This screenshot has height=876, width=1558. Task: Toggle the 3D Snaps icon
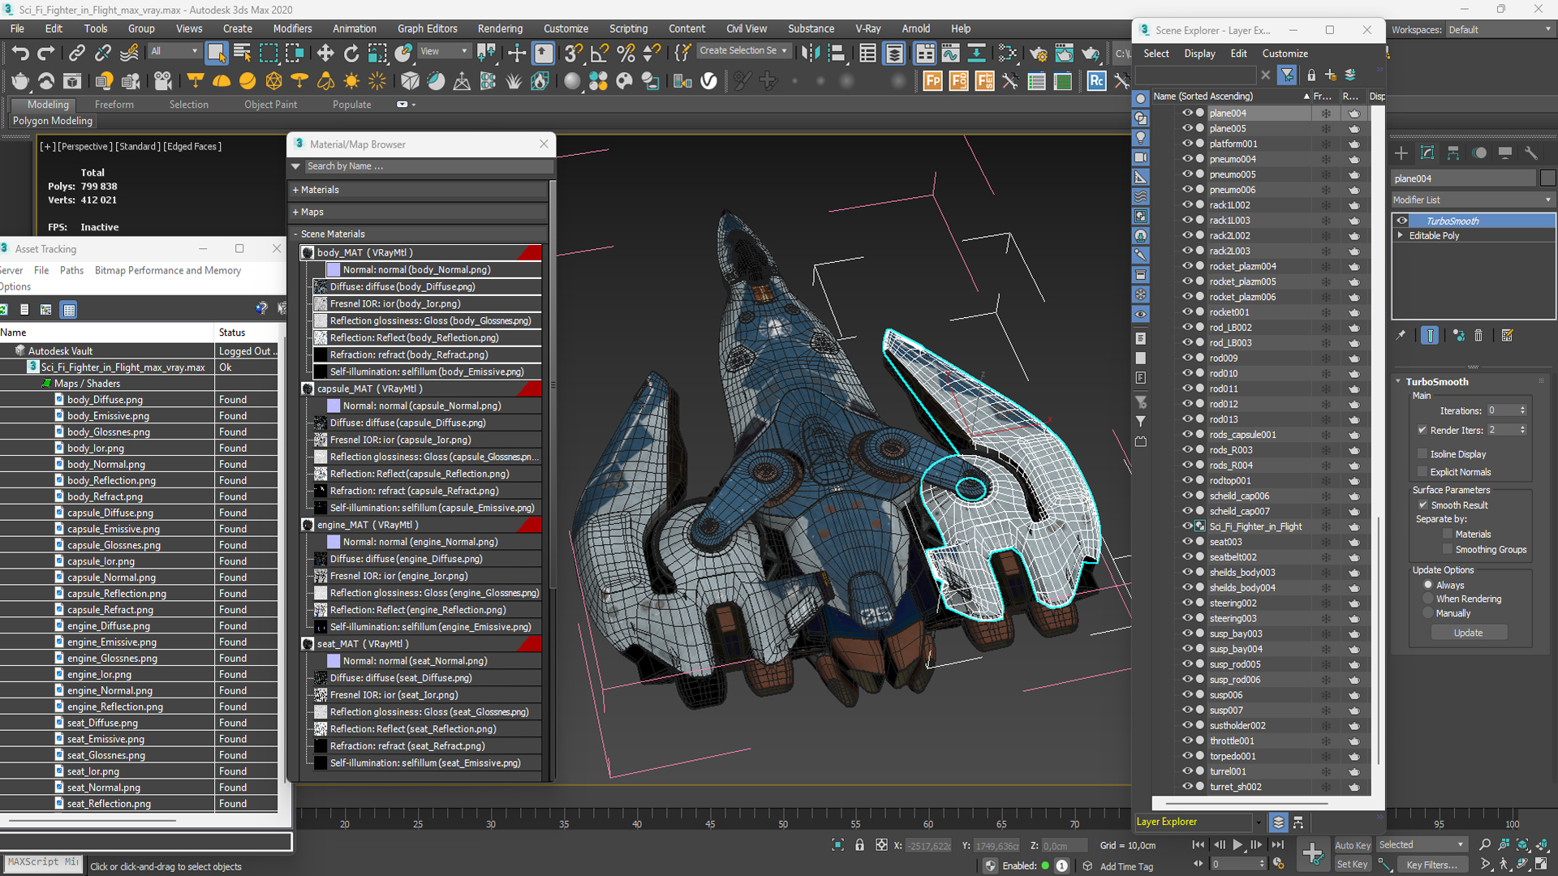[x=574, y=54]
